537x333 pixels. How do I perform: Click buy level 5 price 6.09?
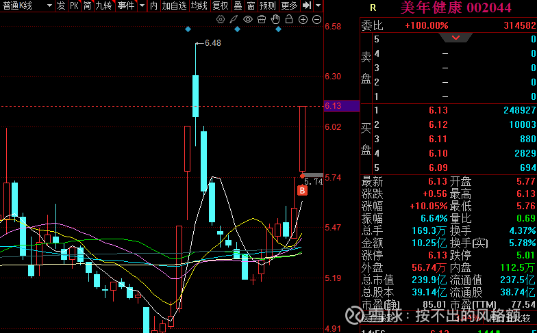tap(438, 168)
